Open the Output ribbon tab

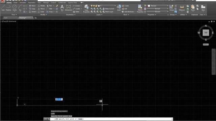pyautogui.click(x=53, y=3)
